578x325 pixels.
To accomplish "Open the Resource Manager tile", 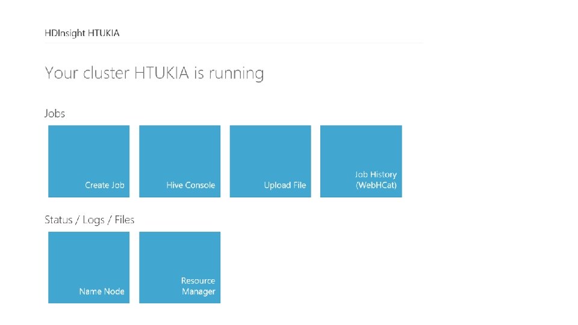I will [x=179, y=267].
